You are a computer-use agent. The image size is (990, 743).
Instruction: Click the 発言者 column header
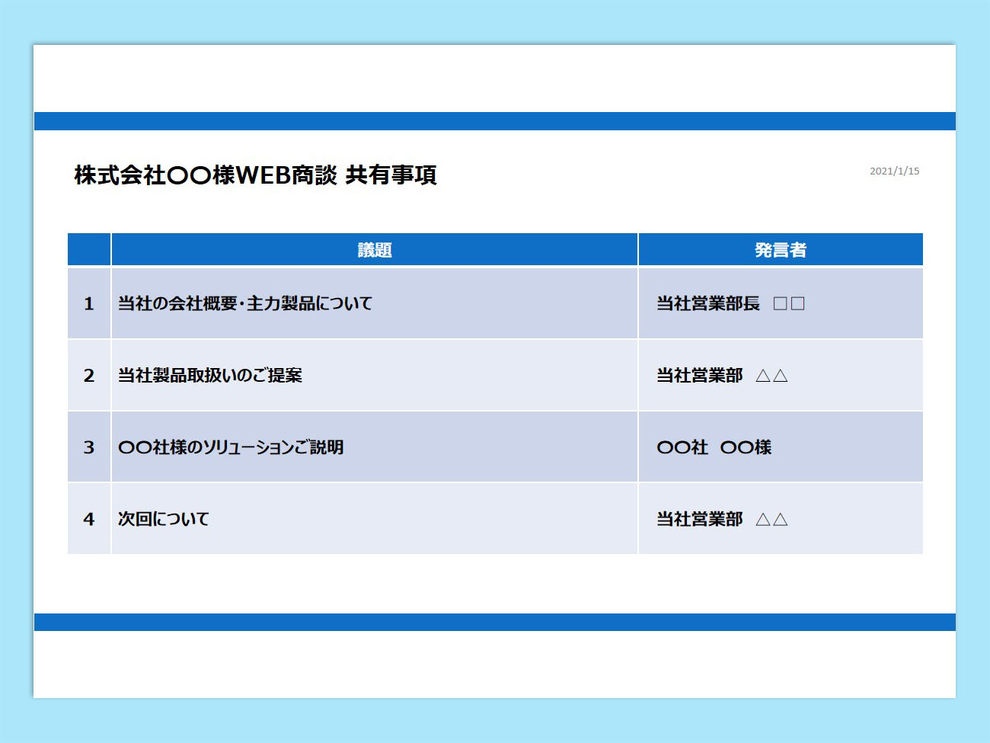point(780,250)
